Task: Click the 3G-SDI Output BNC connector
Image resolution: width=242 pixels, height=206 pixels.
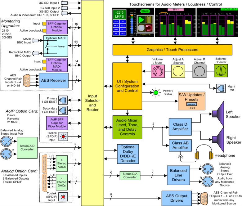Action: [64, 13]
